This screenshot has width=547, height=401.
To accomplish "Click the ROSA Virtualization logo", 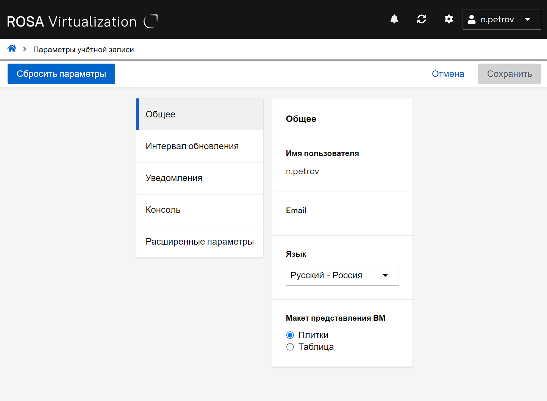I will click(x=82, y=22).
